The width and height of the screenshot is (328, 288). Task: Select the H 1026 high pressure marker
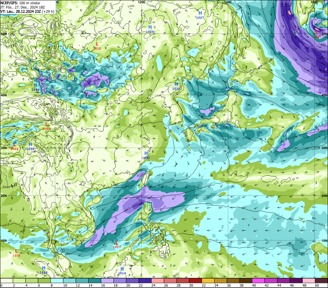tap(150, 29)
